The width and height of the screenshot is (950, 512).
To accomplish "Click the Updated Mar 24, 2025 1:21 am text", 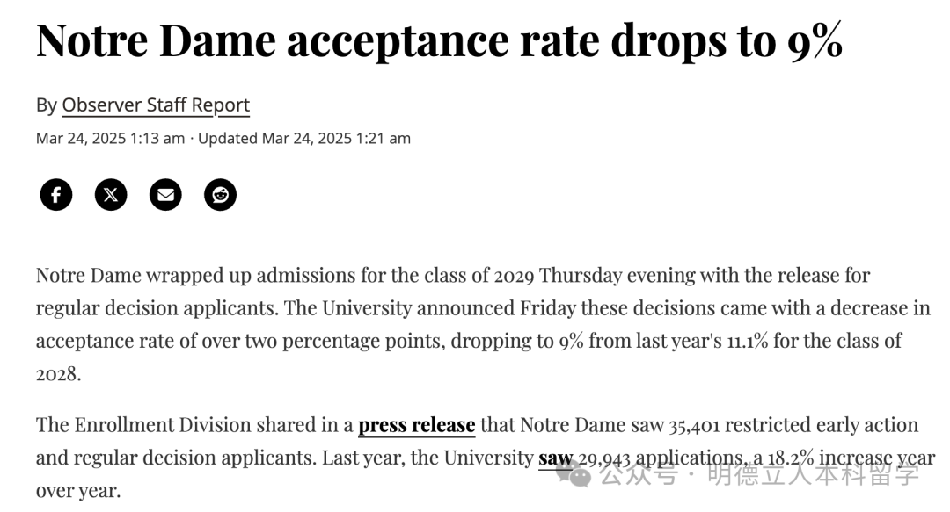I will coord(304,139).
